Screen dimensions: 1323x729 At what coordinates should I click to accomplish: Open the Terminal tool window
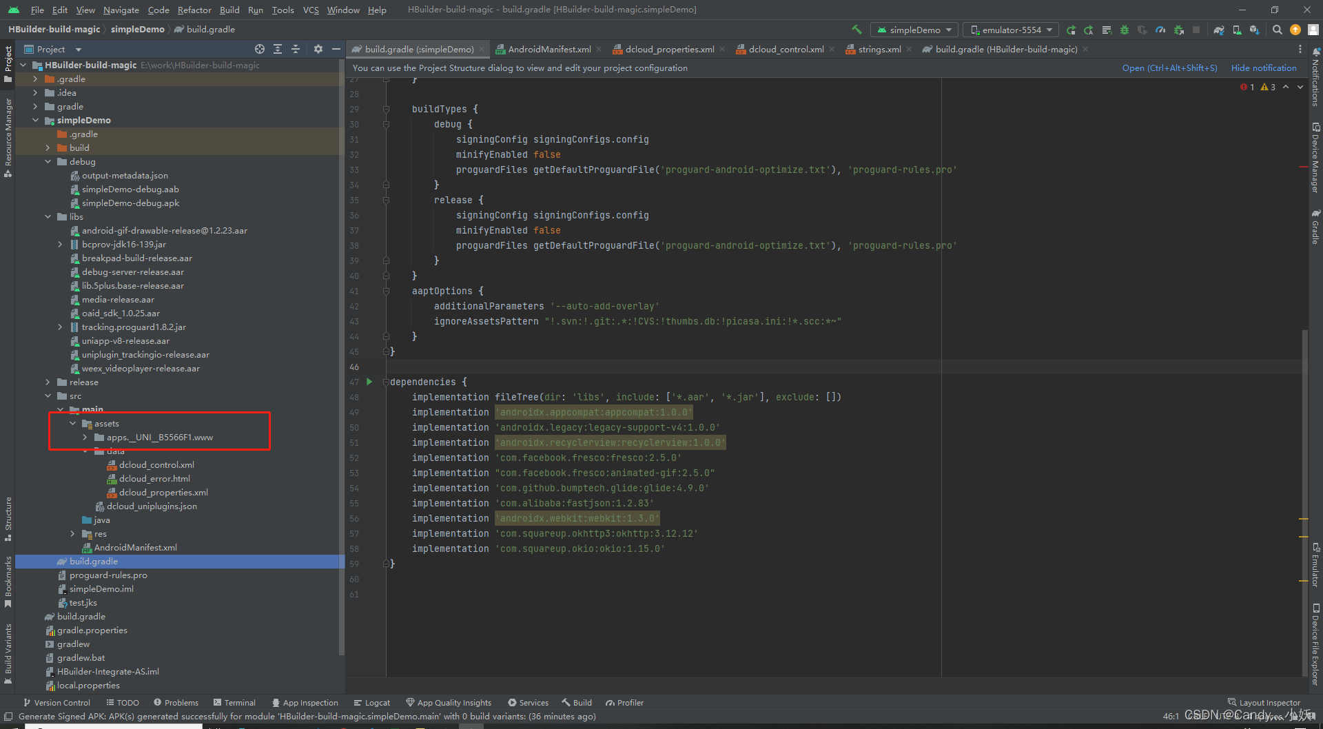point(234,703)
